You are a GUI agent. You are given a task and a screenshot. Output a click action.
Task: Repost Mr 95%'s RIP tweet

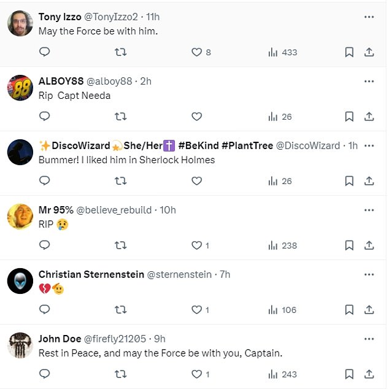(121, 245)
